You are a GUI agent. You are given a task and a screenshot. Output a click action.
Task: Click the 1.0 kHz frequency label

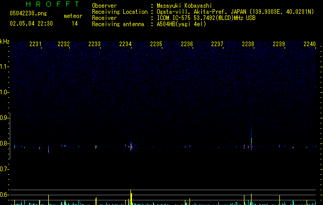[4, 92]
